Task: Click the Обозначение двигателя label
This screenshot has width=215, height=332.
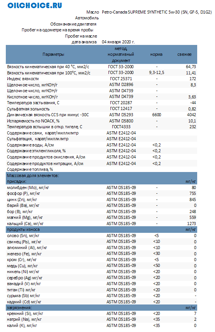Action: [x=73, y=24]
